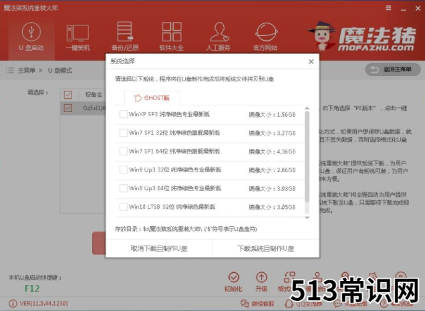Click 下载系统且制作U盘 button
The image size is (425, 311).
point(266,248)
